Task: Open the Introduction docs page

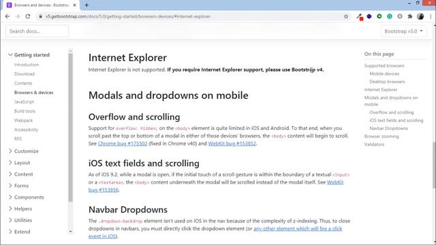Action: tap(27, 65)
